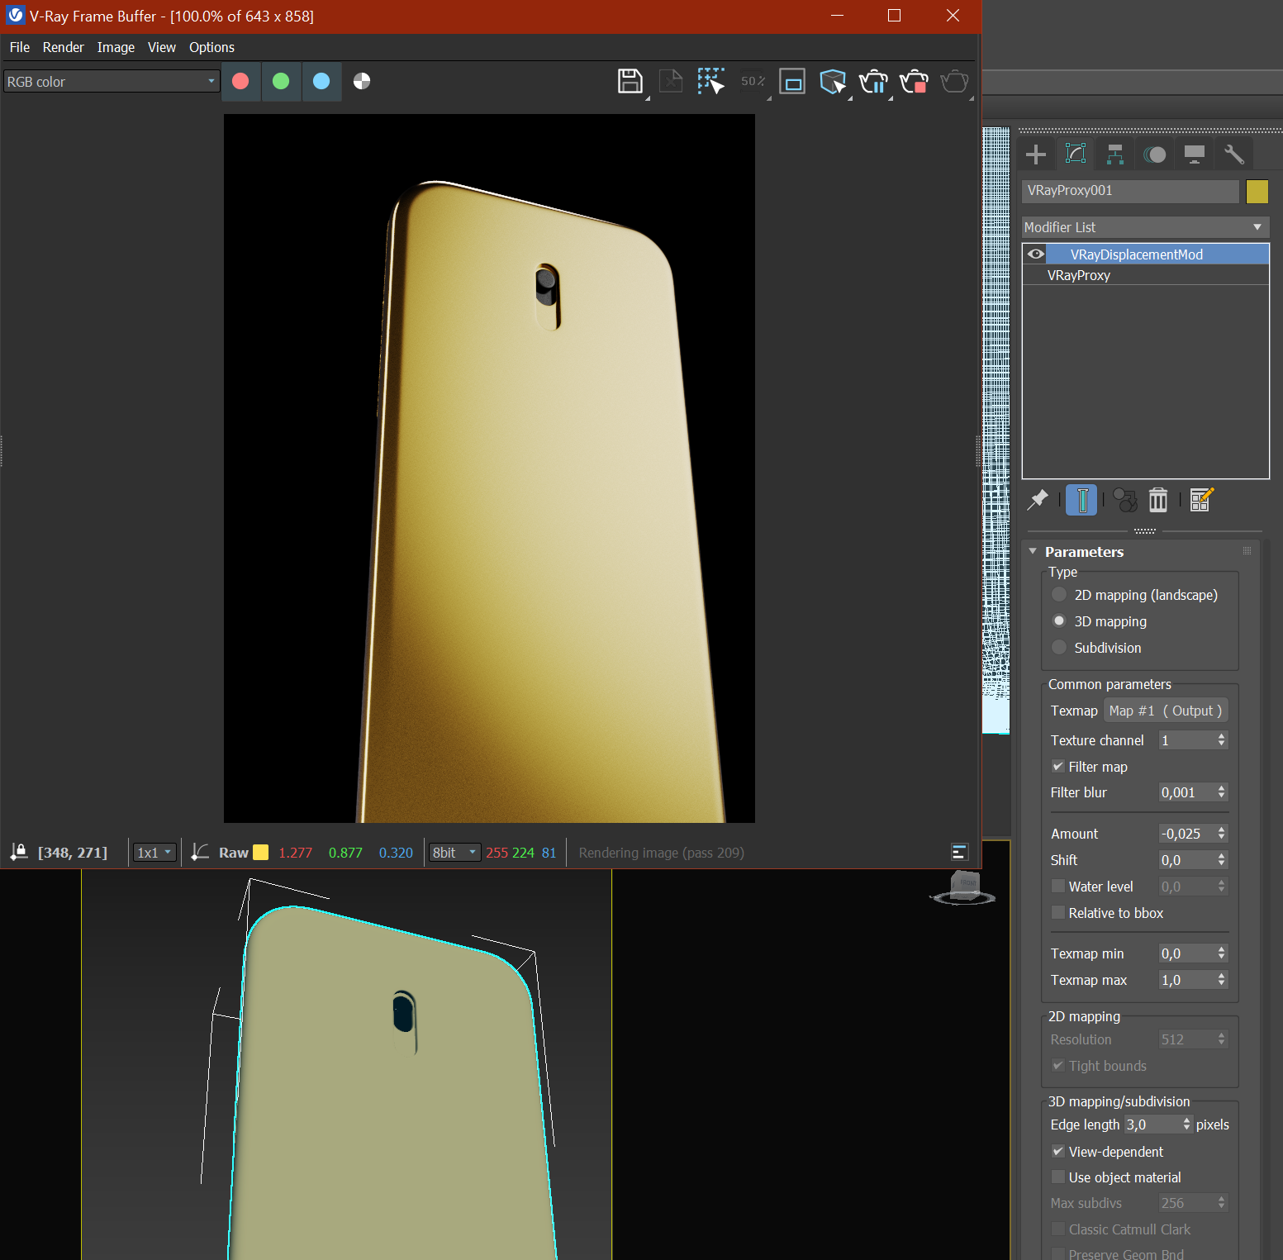Screen dimensions: 1283x1260
Task: Toggle show end result button
Action: coord(1081,500)
